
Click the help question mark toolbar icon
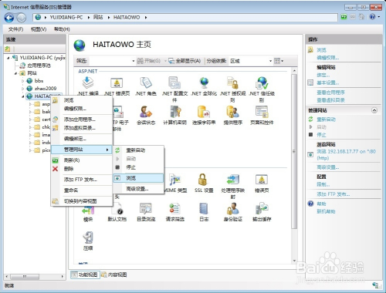pos(372,17)
